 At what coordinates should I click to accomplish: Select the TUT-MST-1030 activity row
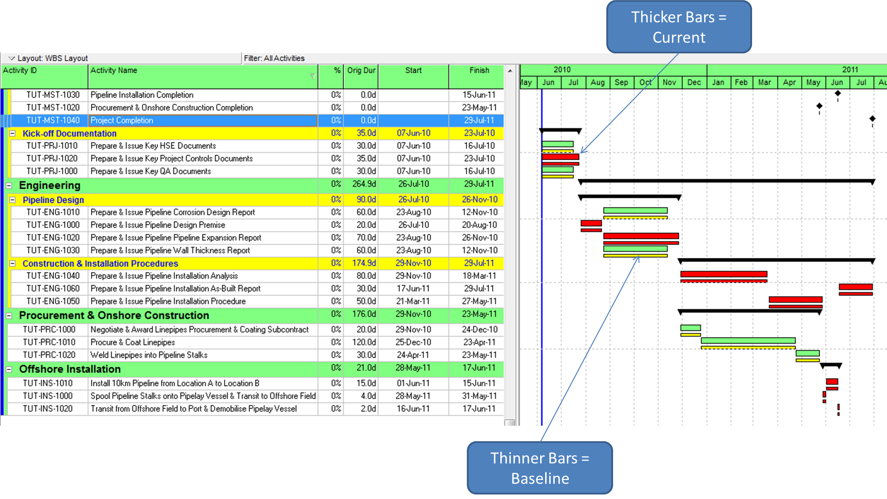[181, 95]
